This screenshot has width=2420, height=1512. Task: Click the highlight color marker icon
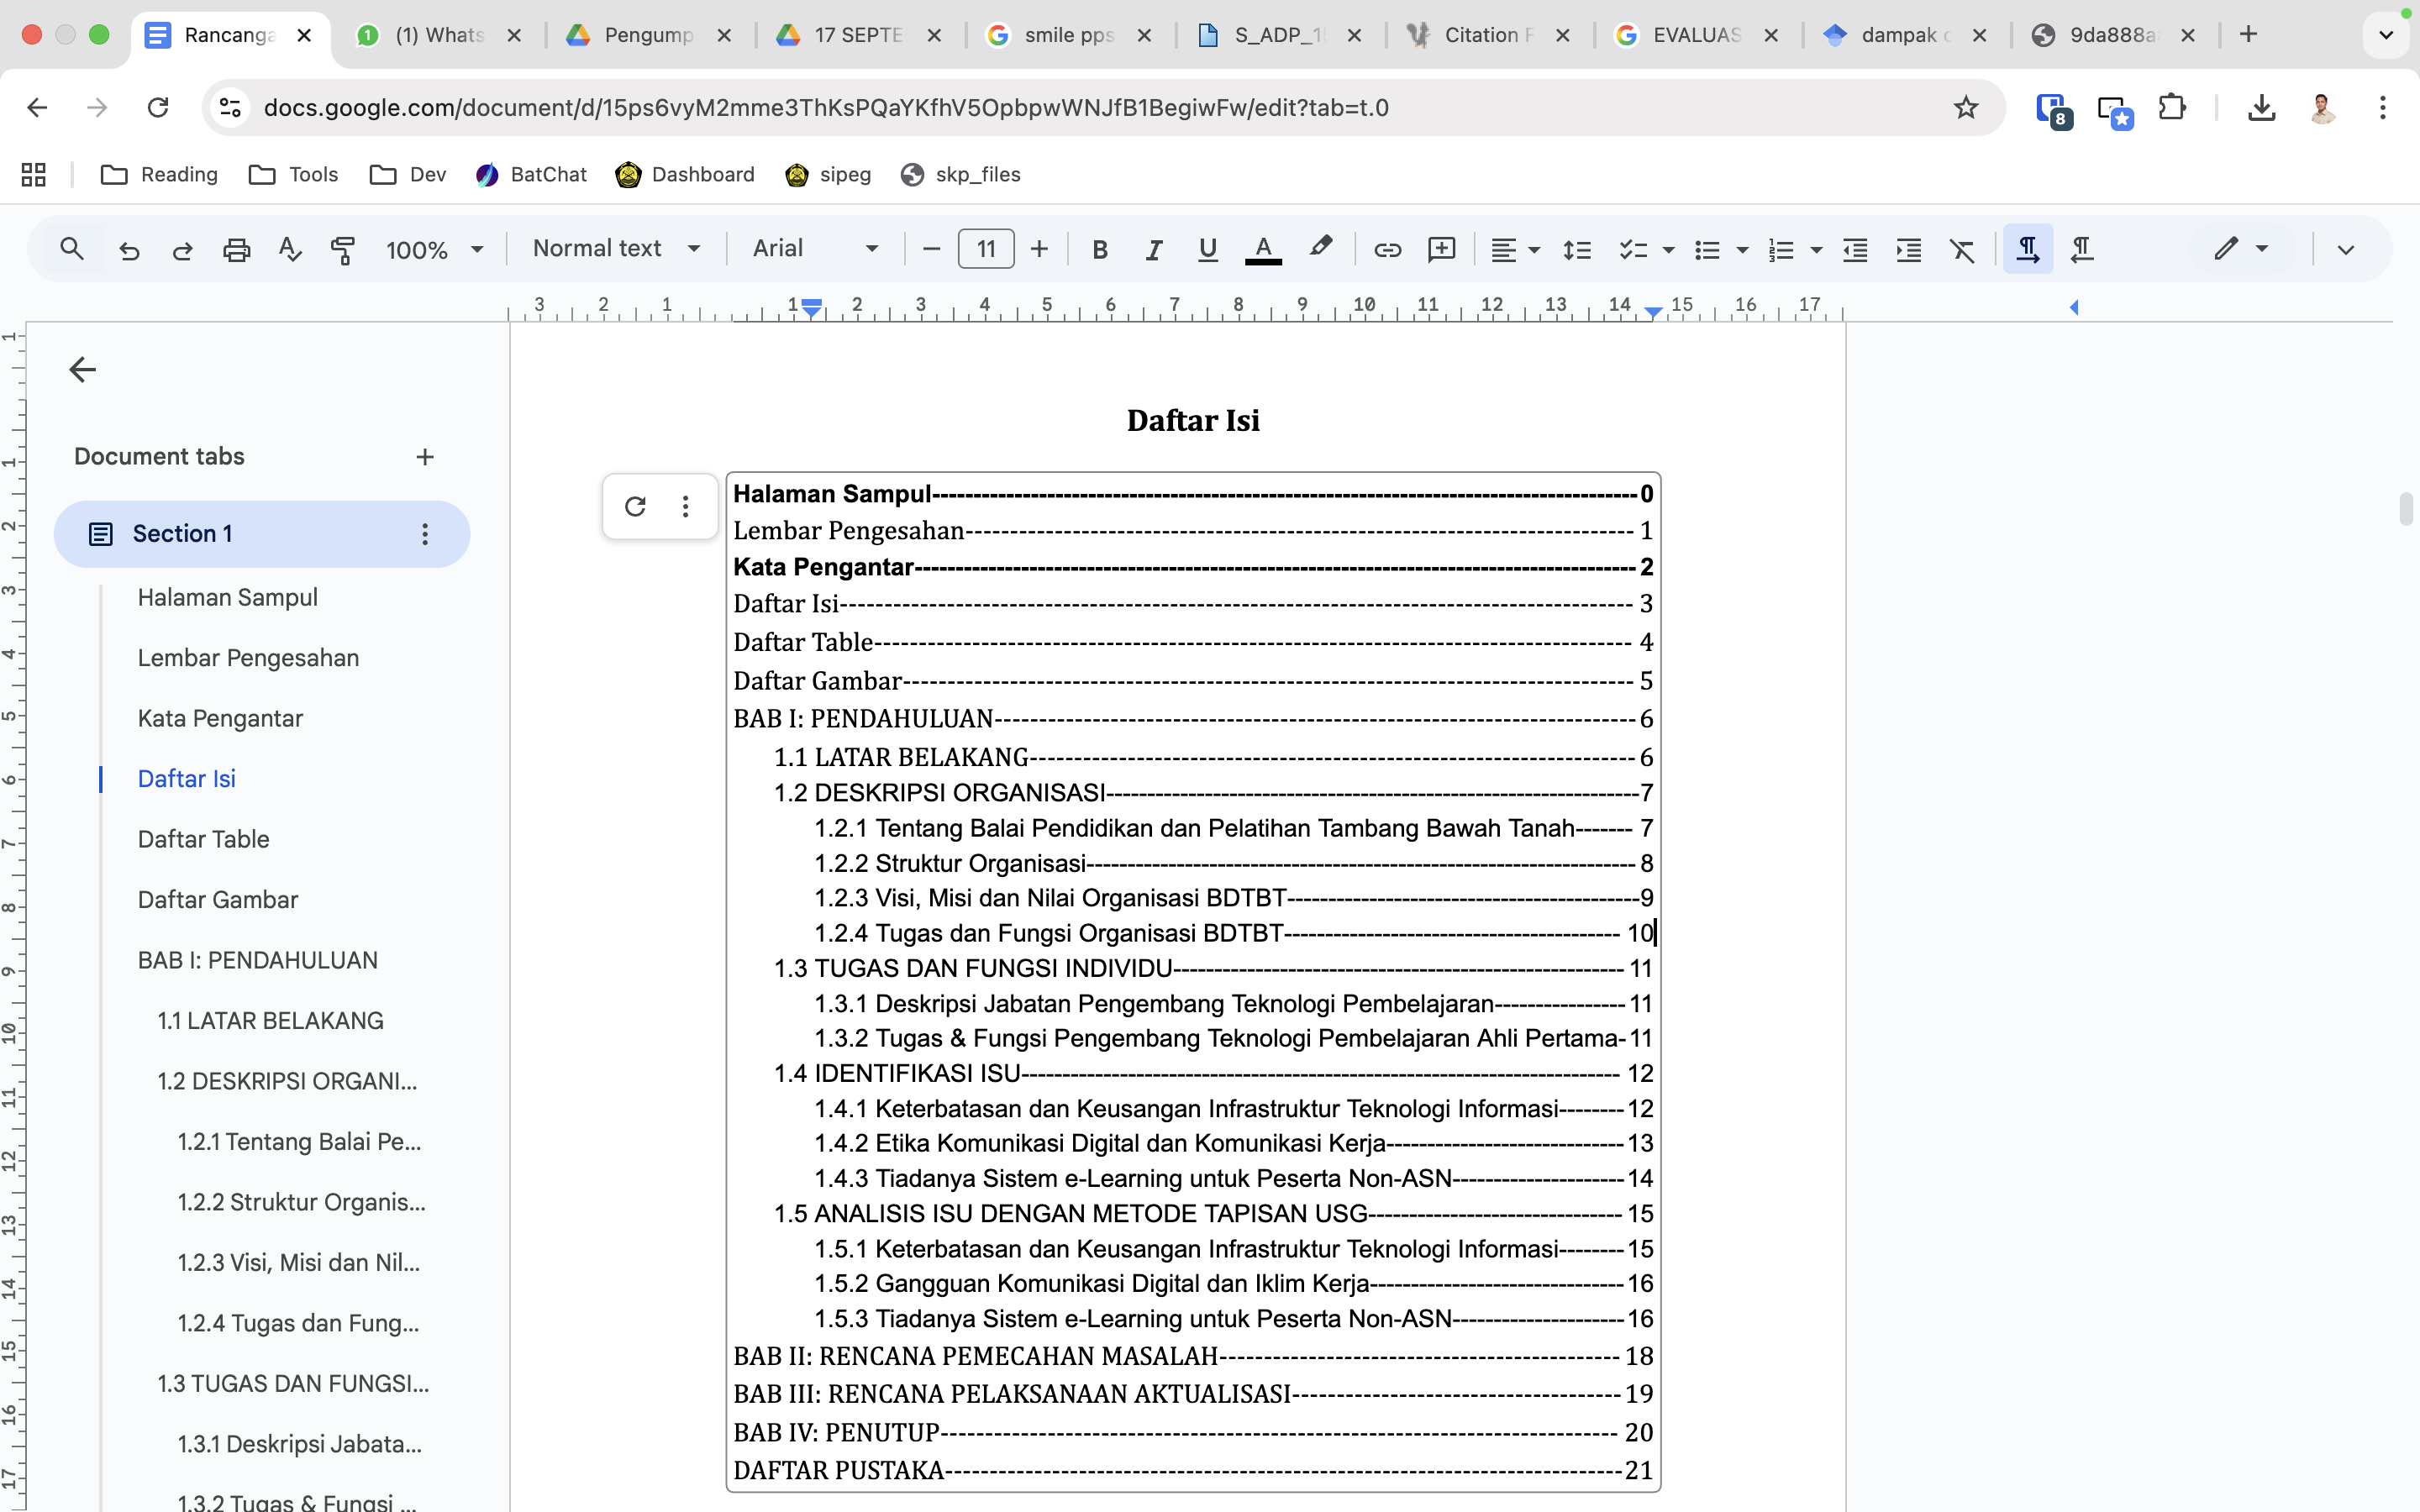[x=1320, y=247]
